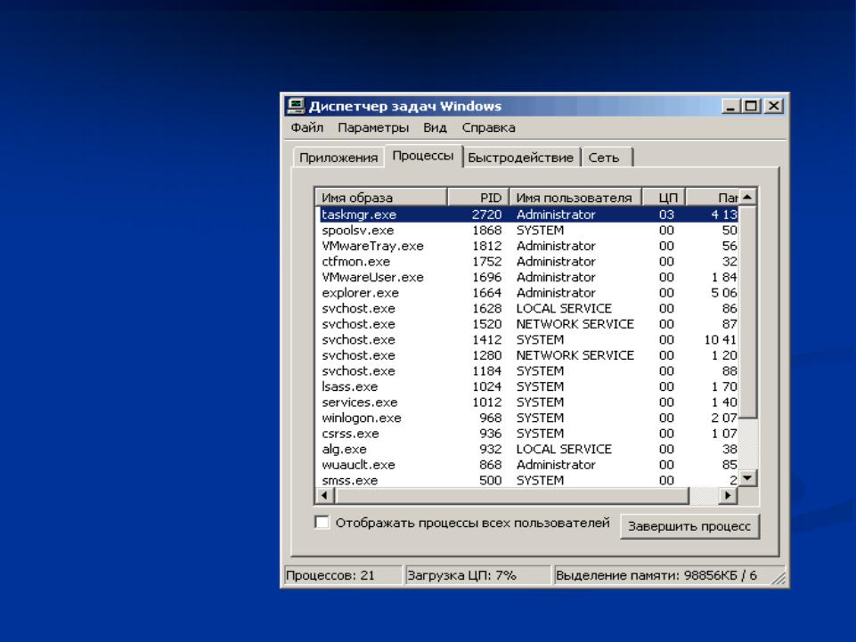Click the vertical scrollbar up arrow
Screen dimensions: 856x642
pyautogui.click(x=747, y=197)
